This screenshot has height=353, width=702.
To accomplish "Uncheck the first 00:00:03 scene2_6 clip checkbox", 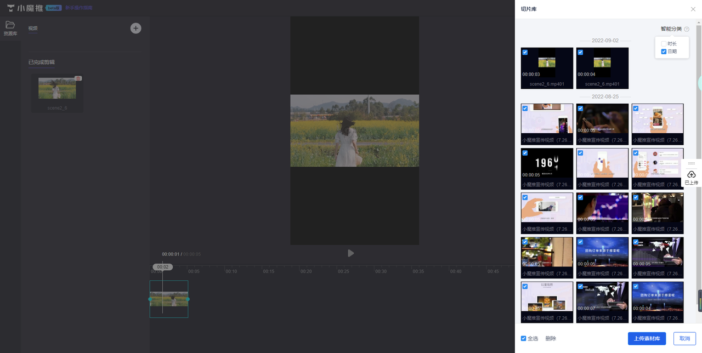I will pos(525,53).
